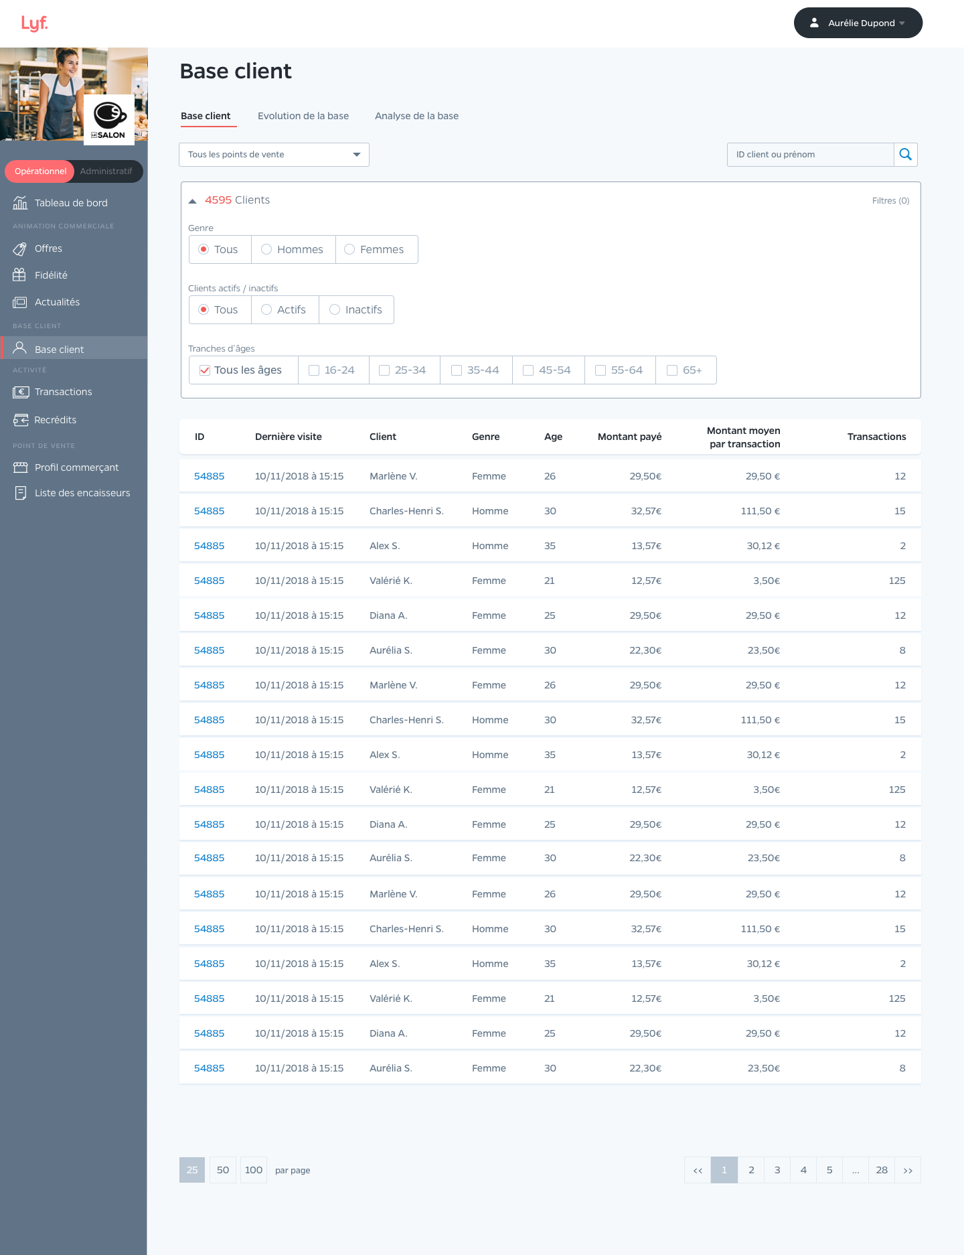Sort by Dernière visite column header
Viewport: 964px width, 1255px height.
tap(289, 437)
